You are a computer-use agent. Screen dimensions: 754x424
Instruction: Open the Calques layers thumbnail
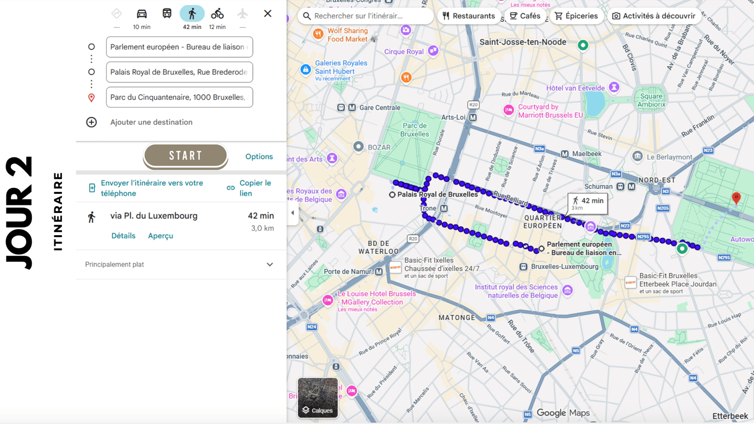[x=318, y=397]
